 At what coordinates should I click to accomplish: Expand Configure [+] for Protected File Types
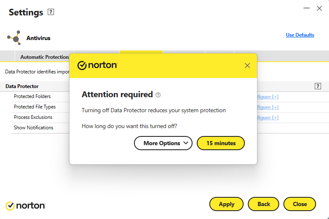point(268,107)
